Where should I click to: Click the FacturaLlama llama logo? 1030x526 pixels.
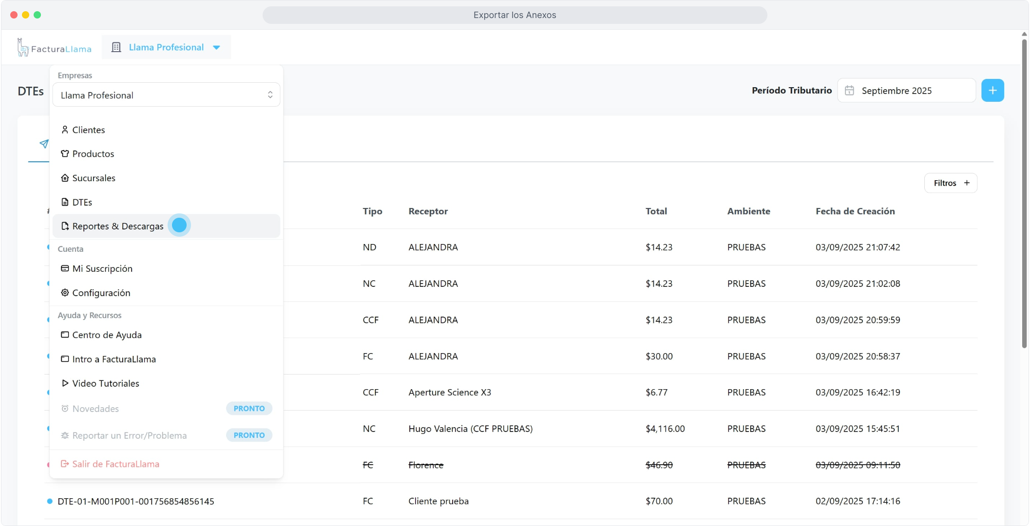pyautogui.click(x=23, y=47)
